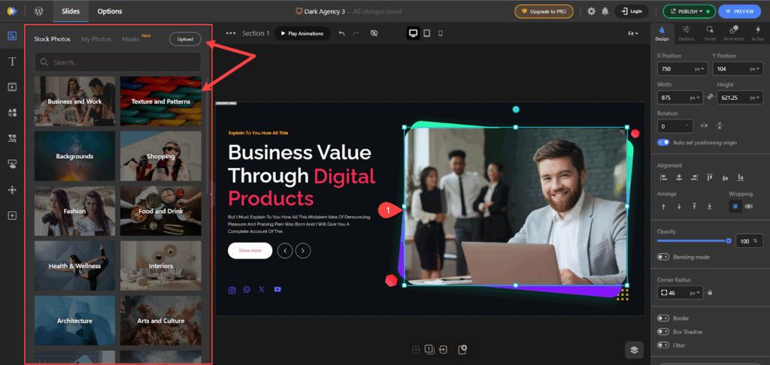Viewport: 770px width, 365px height.
Task: Align element to bottom edge
Action: [x=741, y=177]
